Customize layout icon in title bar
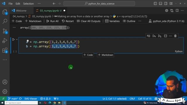 171,3
